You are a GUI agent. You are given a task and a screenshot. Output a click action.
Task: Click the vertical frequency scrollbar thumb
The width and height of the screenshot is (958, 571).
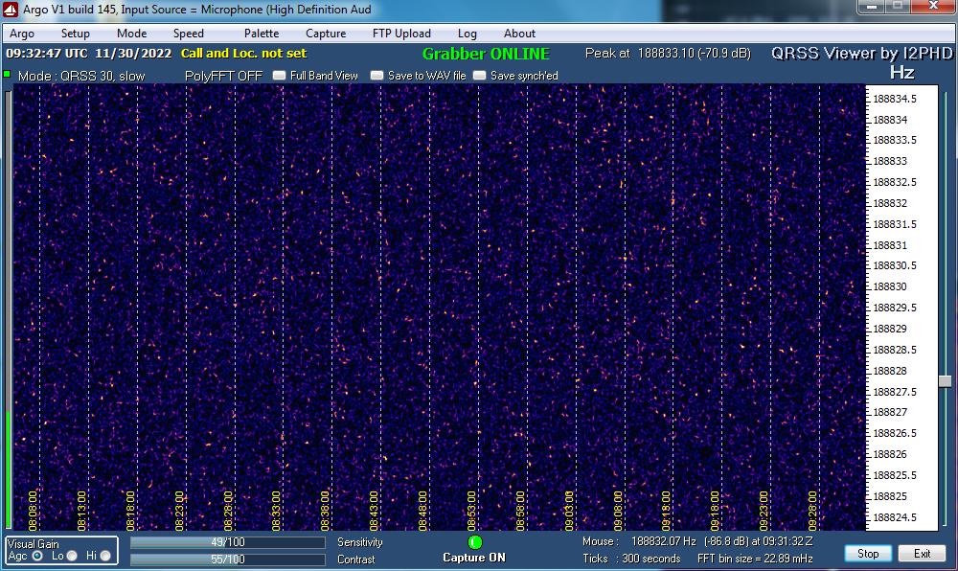(945, 381)
